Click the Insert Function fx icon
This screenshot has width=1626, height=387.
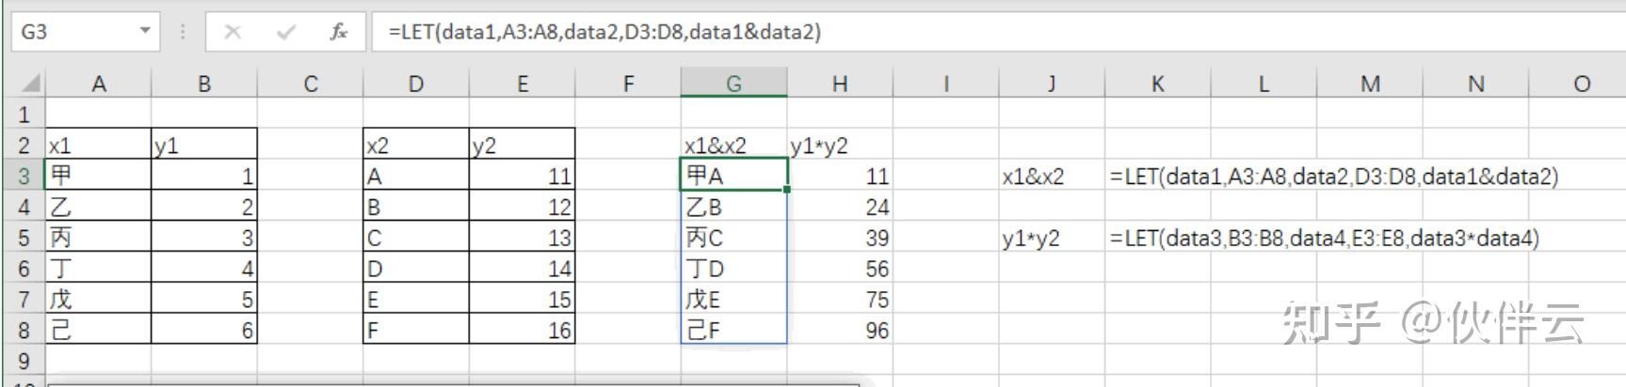338,32
